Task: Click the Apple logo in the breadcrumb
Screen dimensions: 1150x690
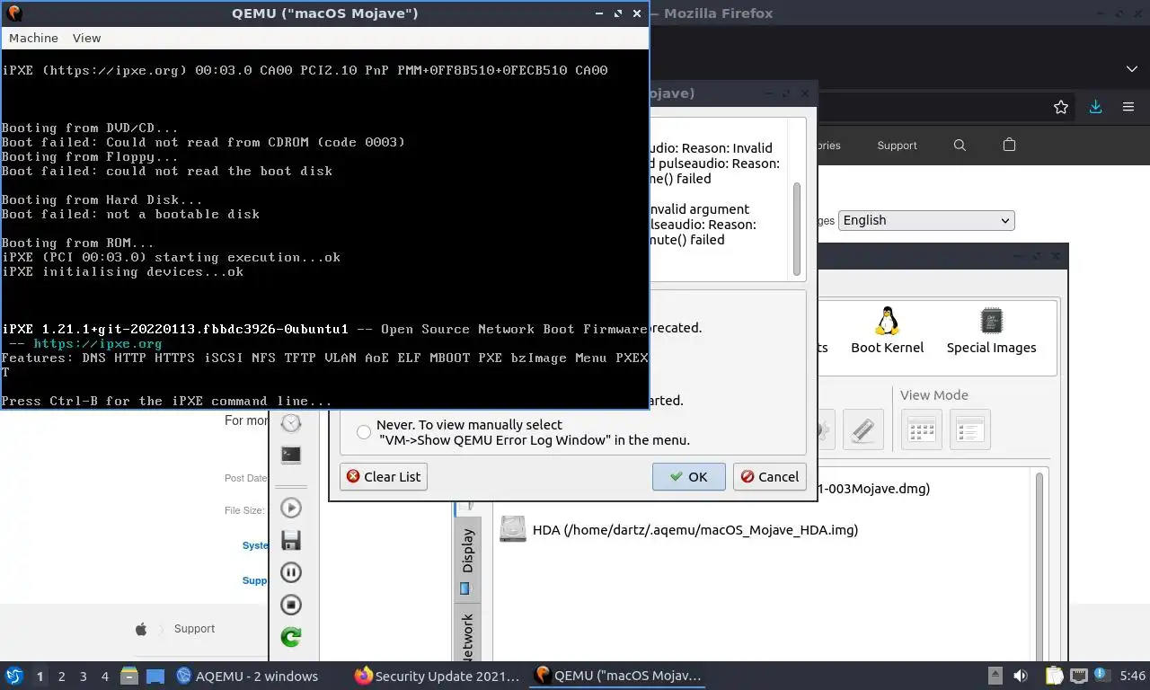Action: coord(141,629)
